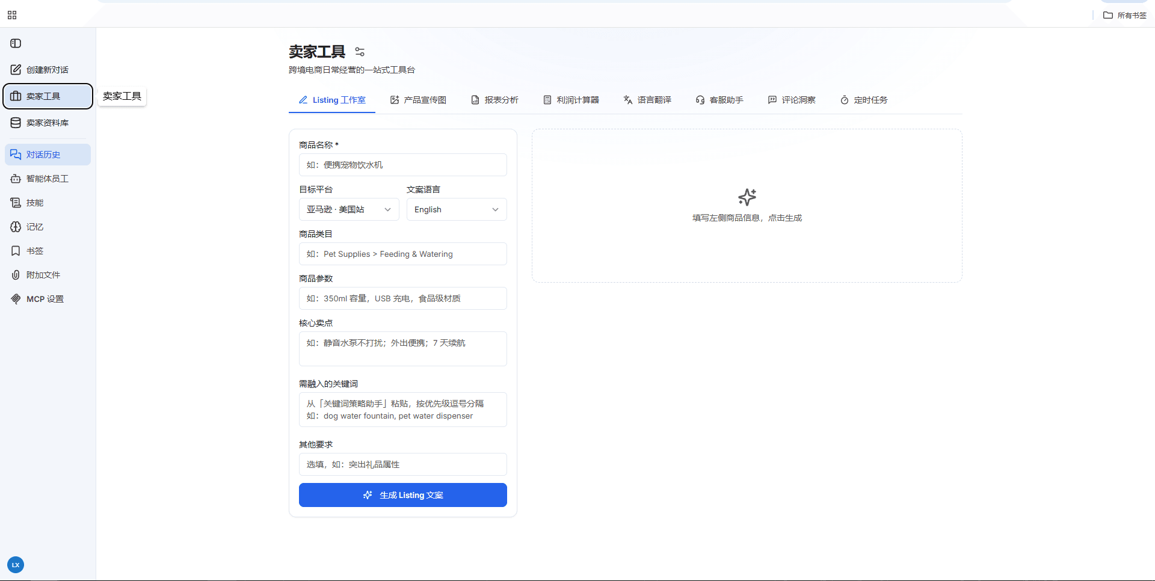This screenshot has width=1155, height=581.
Task: Open 对话历史 in the sidebar
Action: [x=48, y=155]
